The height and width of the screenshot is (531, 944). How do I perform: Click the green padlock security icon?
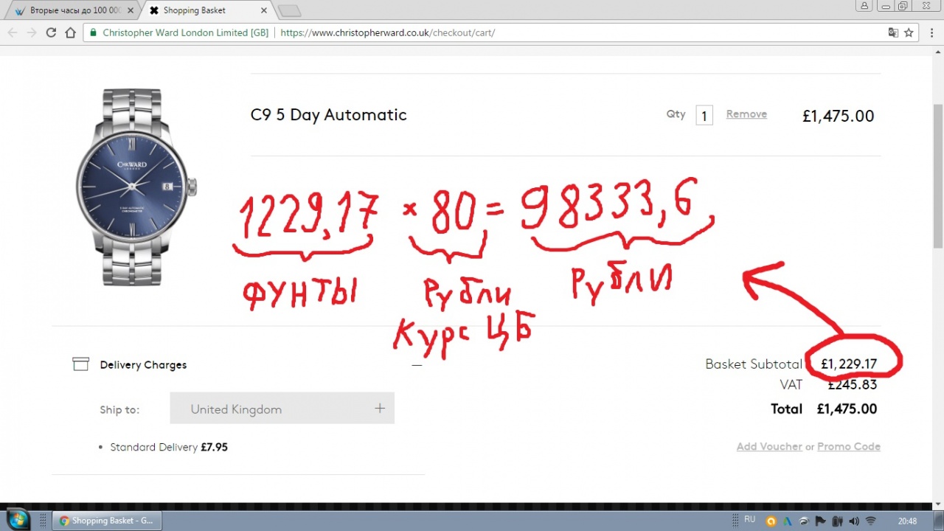pos(93,32)
